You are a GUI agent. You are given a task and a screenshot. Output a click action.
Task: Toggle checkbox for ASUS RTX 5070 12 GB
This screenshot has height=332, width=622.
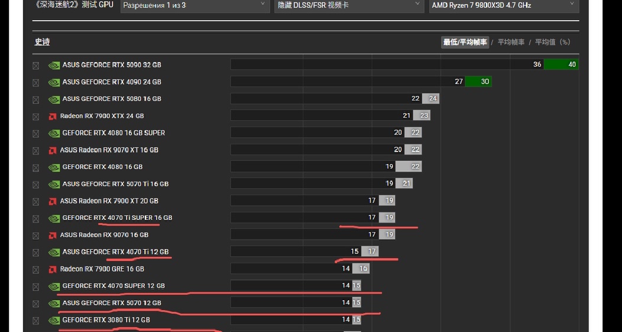click(35, 304)
